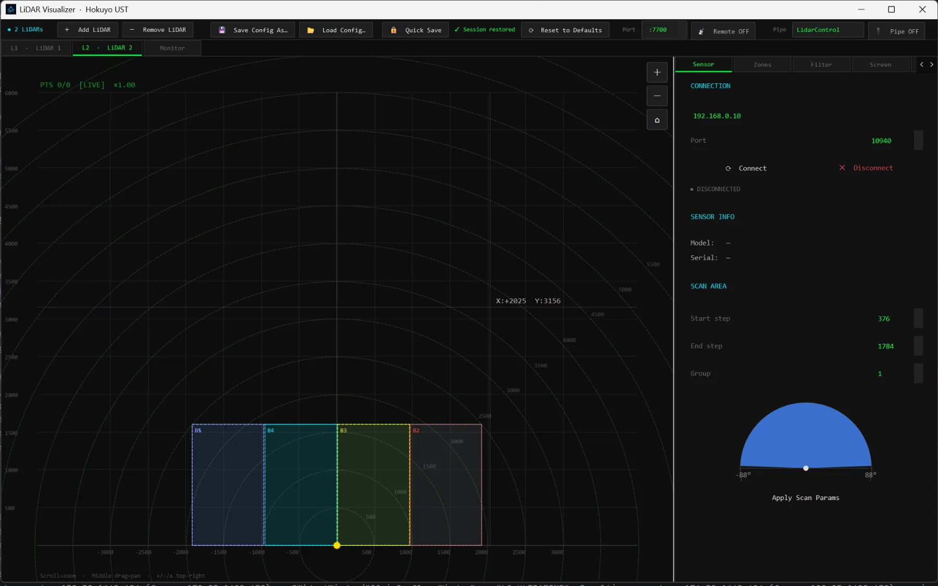Click the Session restored status text
The image size is (938, 586).
click(x=485, y=30)
